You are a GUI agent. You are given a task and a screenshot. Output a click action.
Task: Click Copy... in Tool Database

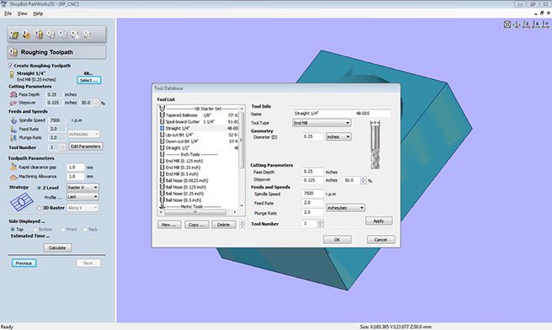196,225
